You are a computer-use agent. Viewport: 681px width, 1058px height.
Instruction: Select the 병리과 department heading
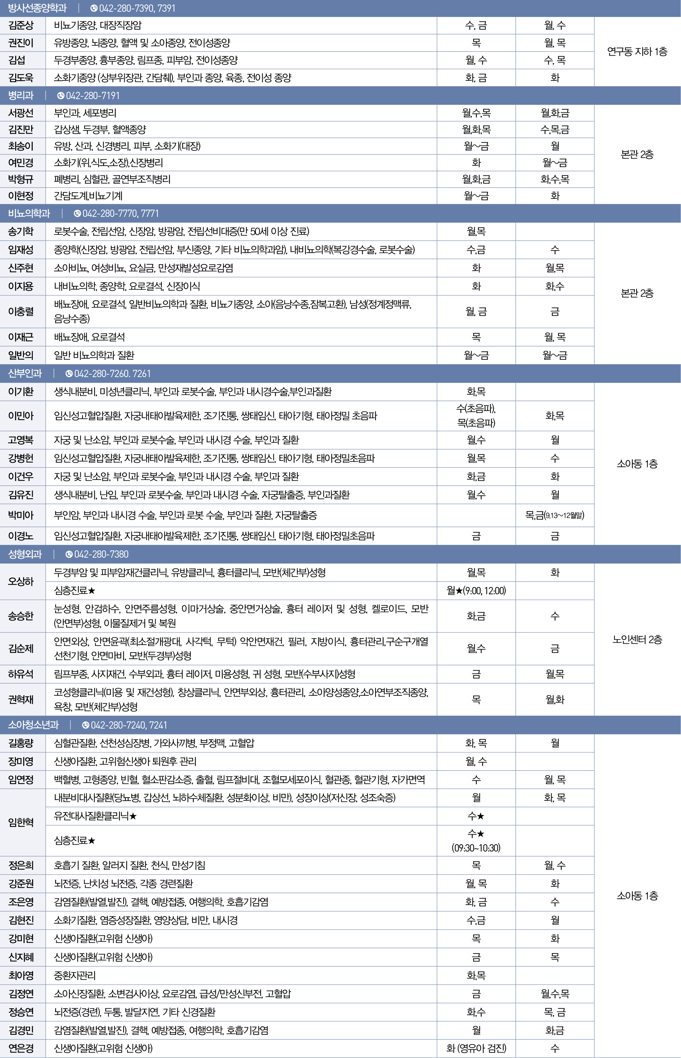(21, 96)
